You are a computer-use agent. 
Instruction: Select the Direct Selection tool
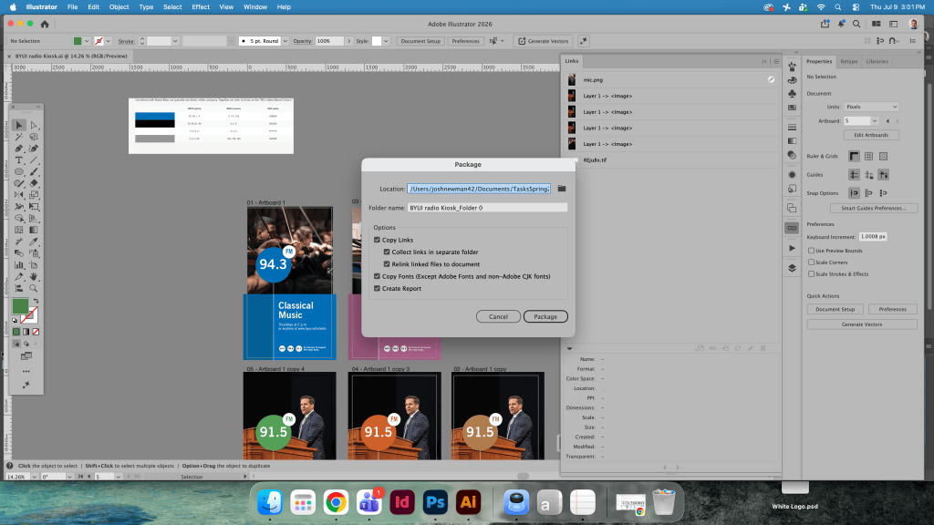(x=34, y=125)
